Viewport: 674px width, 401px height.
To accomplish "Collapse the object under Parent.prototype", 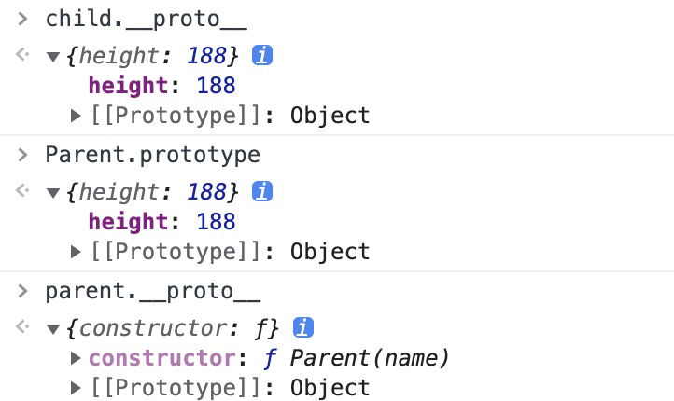I will 53,192.
